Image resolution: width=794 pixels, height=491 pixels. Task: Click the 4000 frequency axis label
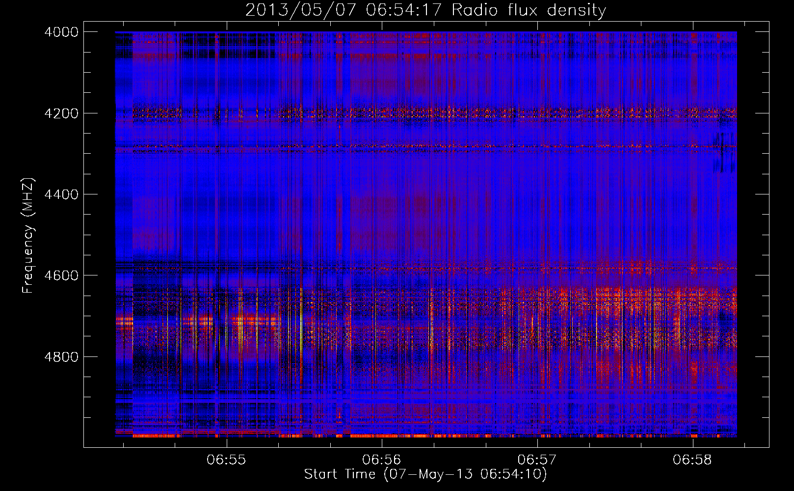61,32
